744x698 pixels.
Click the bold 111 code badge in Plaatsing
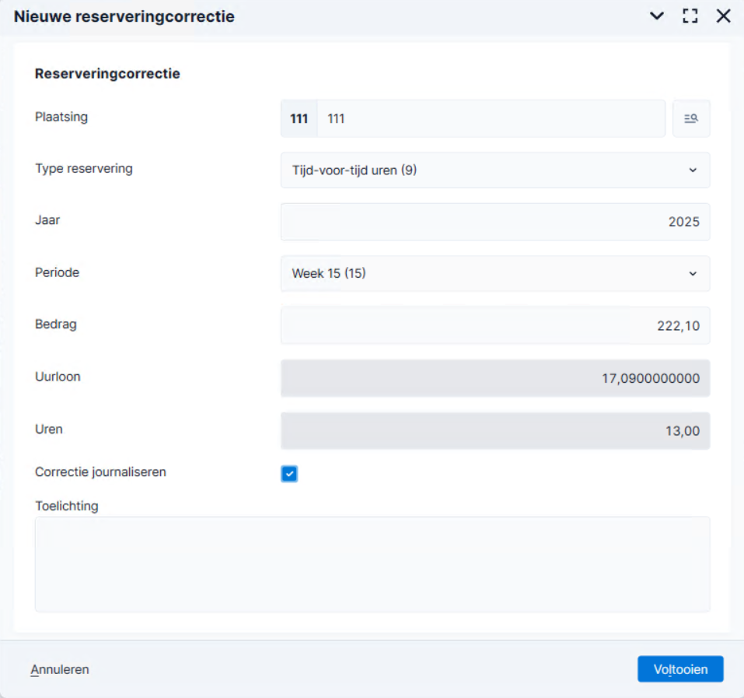[x=299, y=118]
